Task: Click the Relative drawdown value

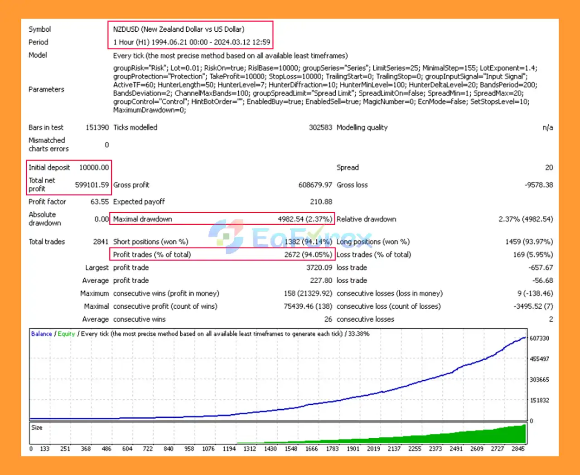Action: (x=526, y=219)
